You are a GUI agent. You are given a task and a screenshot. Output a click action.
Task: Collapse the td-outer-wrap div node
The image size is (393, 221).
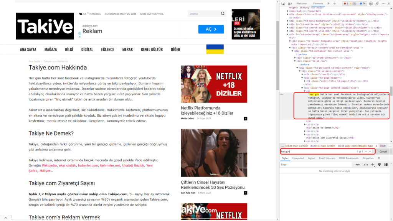point(287,34)
